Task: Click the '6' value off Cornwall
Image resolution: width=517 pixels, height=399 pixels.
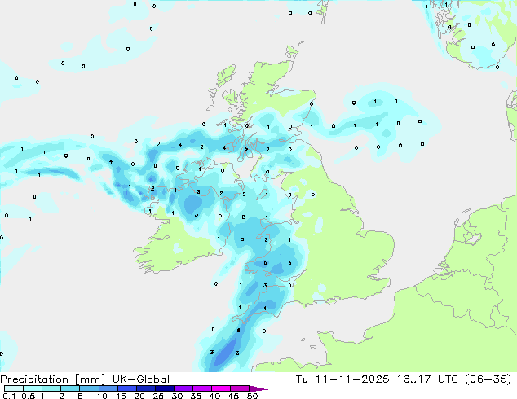Action: click(239, 331)
